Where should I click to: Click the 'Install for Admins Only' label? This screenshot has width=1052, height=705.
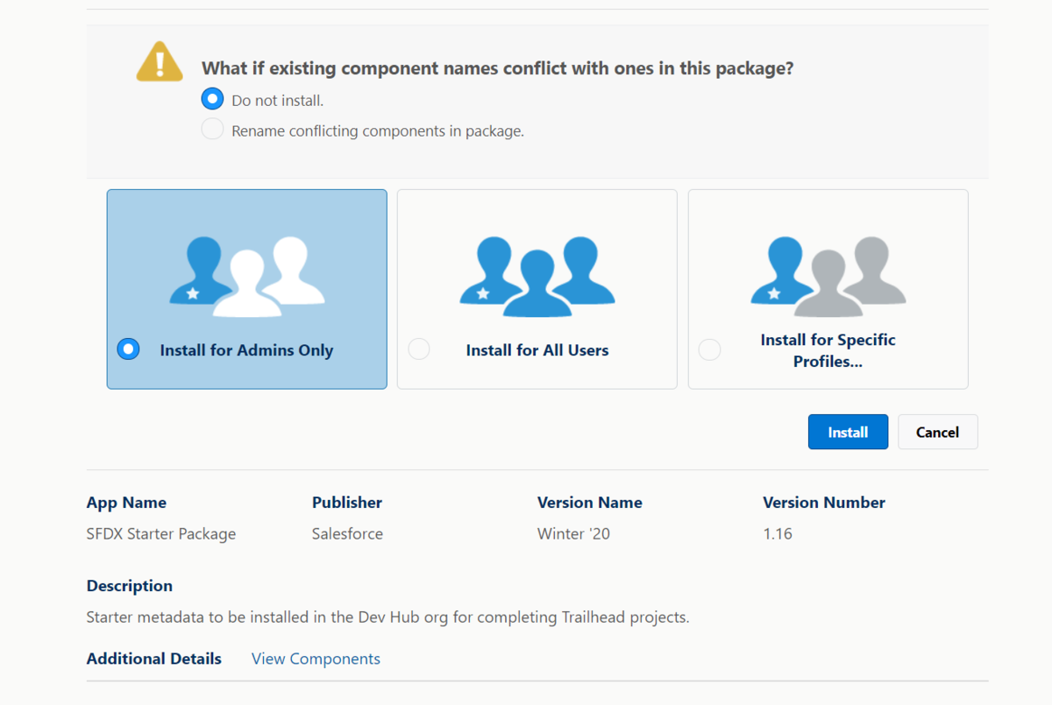[246, 350]
